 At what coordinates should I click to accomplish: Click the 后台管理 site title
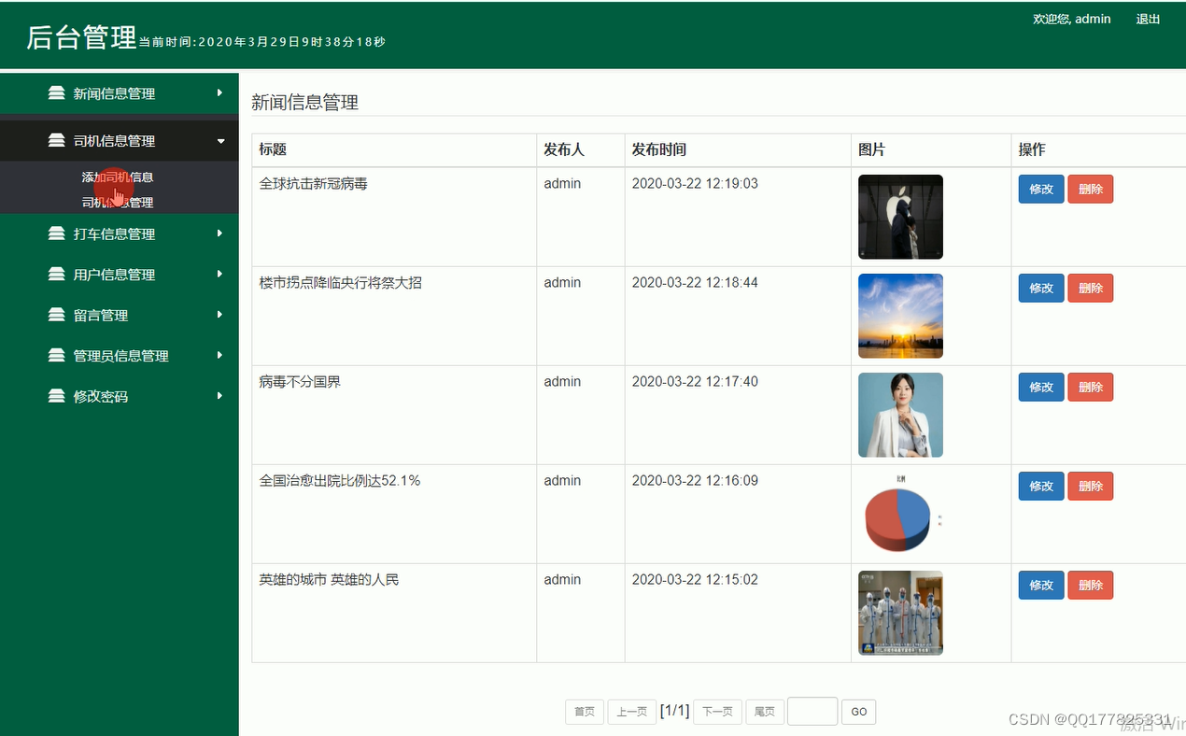[82, 37]
